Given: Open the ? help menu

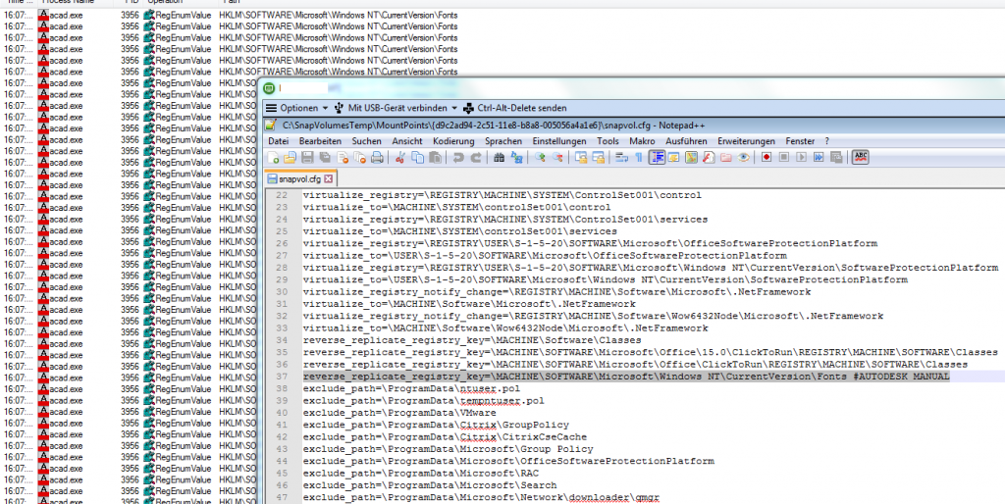Looking at the screenshot, I should (826, 141).
